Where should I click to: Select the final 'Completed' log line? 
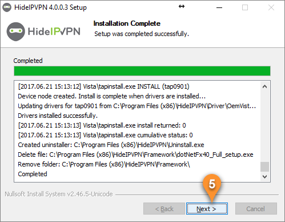pyautogui.click(x=33, y=174)
